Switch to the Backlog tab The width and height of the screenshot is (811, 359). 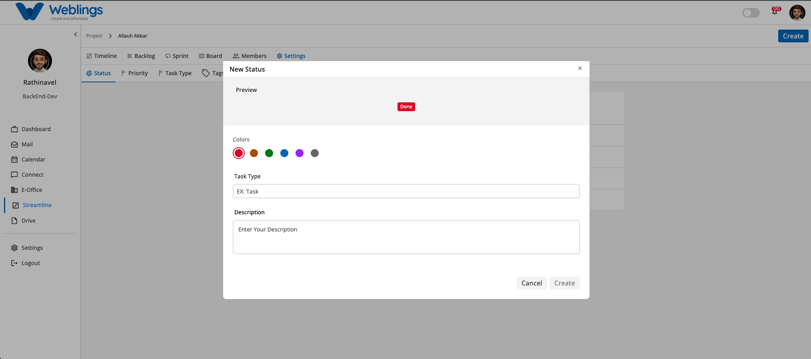coord(141,56)
